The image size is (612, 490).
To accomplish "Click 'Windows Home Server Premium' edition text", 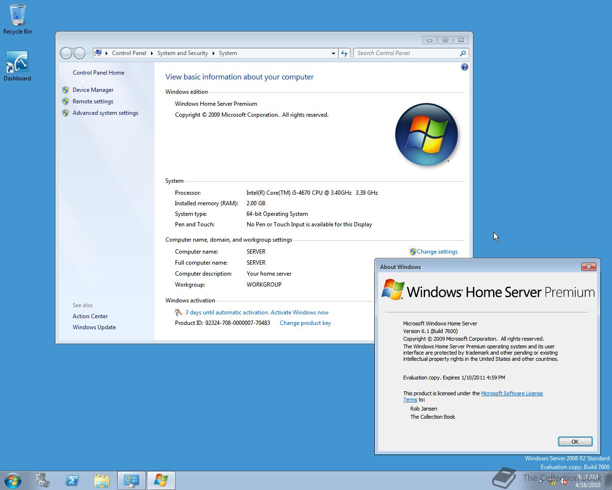I will click(216, 104).
